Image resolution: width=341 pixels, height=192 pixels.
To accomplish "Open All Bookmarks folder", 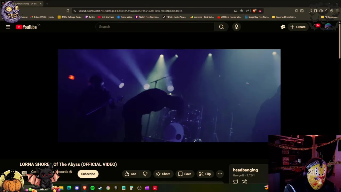I will [x=330, y=17].
